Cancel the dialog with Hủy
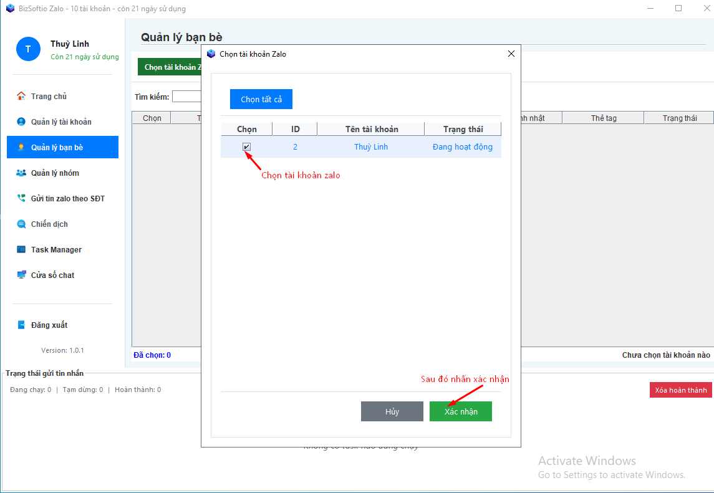This screenshot has height=493, width=714. point(392,411)
